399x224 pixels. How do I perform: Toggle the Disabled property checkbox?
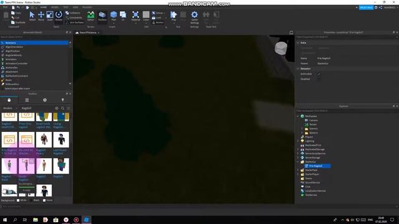click(319, 79)
